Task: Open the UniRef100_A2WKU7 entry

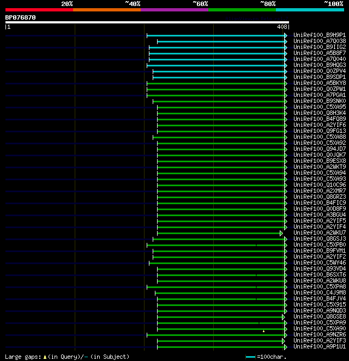Action: coord(320,232)
